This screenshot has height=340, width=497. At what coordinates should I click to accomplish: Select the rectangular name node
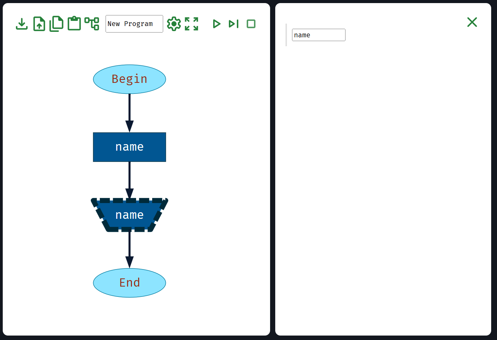point(130,147)
